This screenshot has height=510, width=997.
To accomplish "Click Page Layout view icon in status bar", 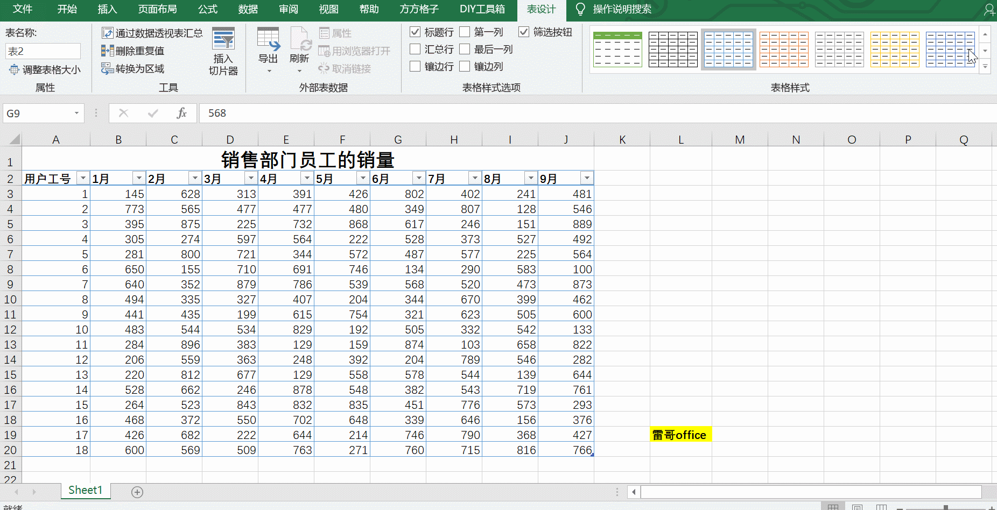I will point(857,507).
